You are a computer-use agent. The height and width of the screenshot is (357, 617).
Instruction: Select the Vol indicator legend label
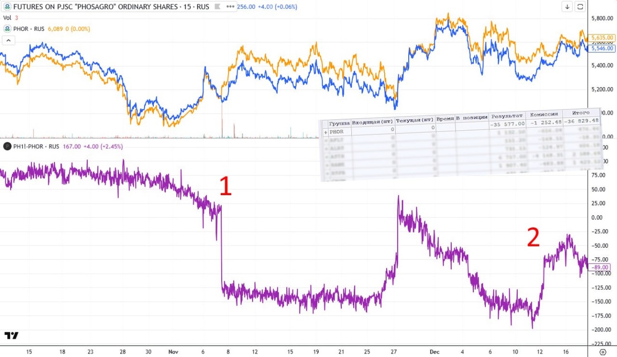[7, 18]
